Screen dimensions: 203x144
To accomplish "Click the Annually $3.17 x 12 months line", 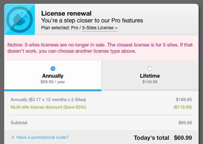I will [48, 99].
